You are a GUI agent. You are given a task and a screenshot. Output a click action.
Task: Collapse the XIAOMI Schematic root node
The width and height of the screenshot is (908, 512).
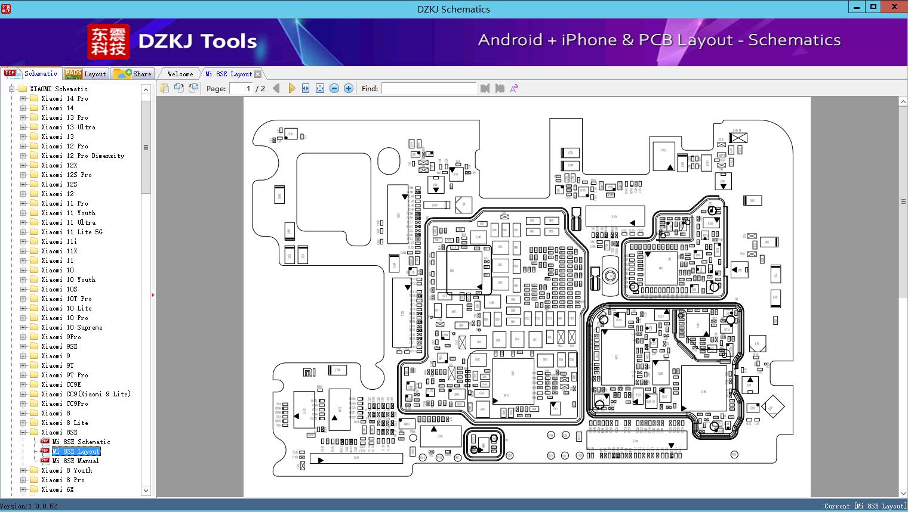pyautogui.click(x=12, y=89)
